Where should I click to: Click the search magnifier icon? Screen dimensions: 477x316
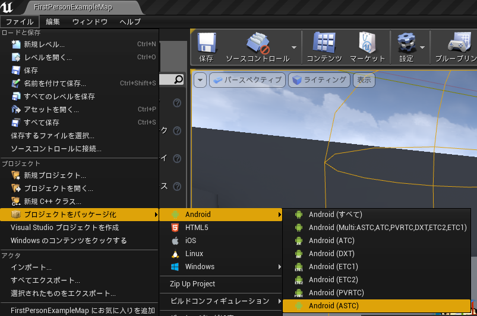[179, 79]
